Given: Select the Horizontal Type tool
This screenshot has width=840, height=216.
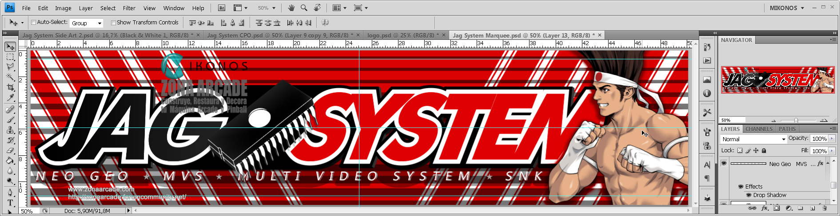Looking at the screenshot, I should tap(10, 202).
